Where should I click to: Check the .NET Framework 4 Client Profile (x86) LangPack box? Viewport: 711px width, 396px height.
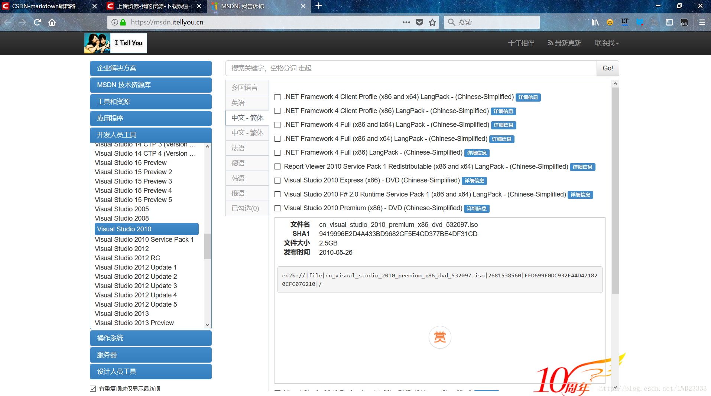tap(277, 111)
